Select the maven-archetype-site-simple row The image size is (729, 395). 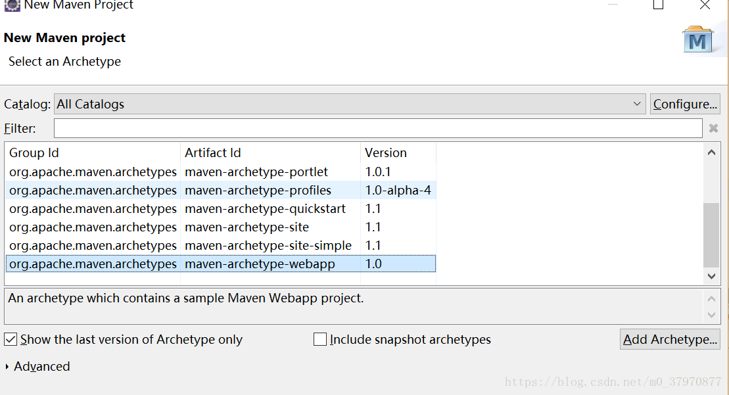click(x=221, y=245)
